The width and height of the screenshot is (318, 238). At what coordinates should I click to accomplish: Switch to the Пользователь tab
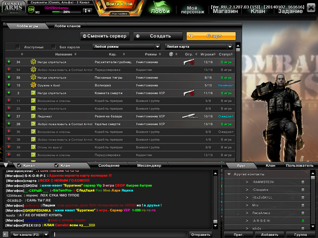click(x=300, y=165)
